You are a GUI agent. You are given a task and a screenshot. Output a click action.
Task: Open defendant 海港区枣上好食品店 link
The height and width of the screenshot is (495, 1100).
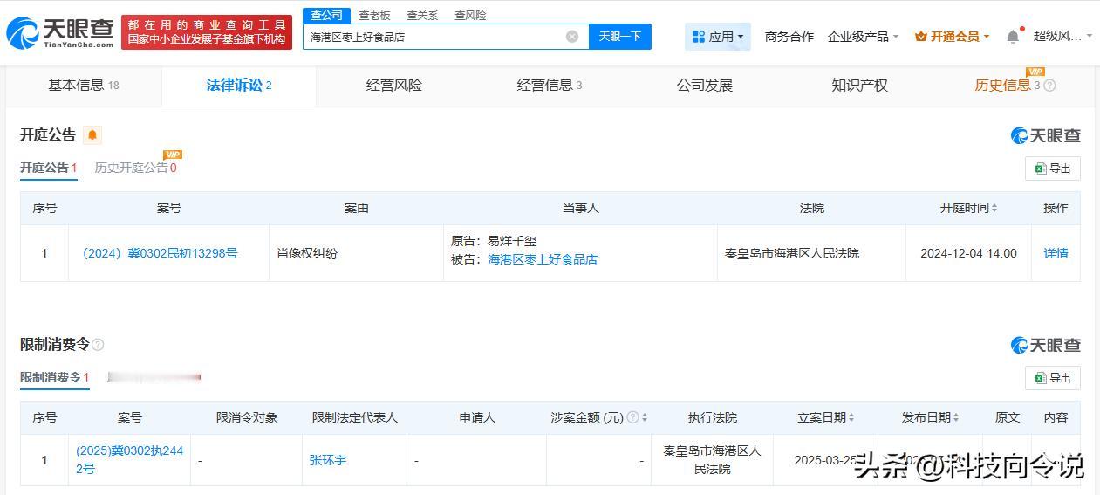(x=543, y=259)
